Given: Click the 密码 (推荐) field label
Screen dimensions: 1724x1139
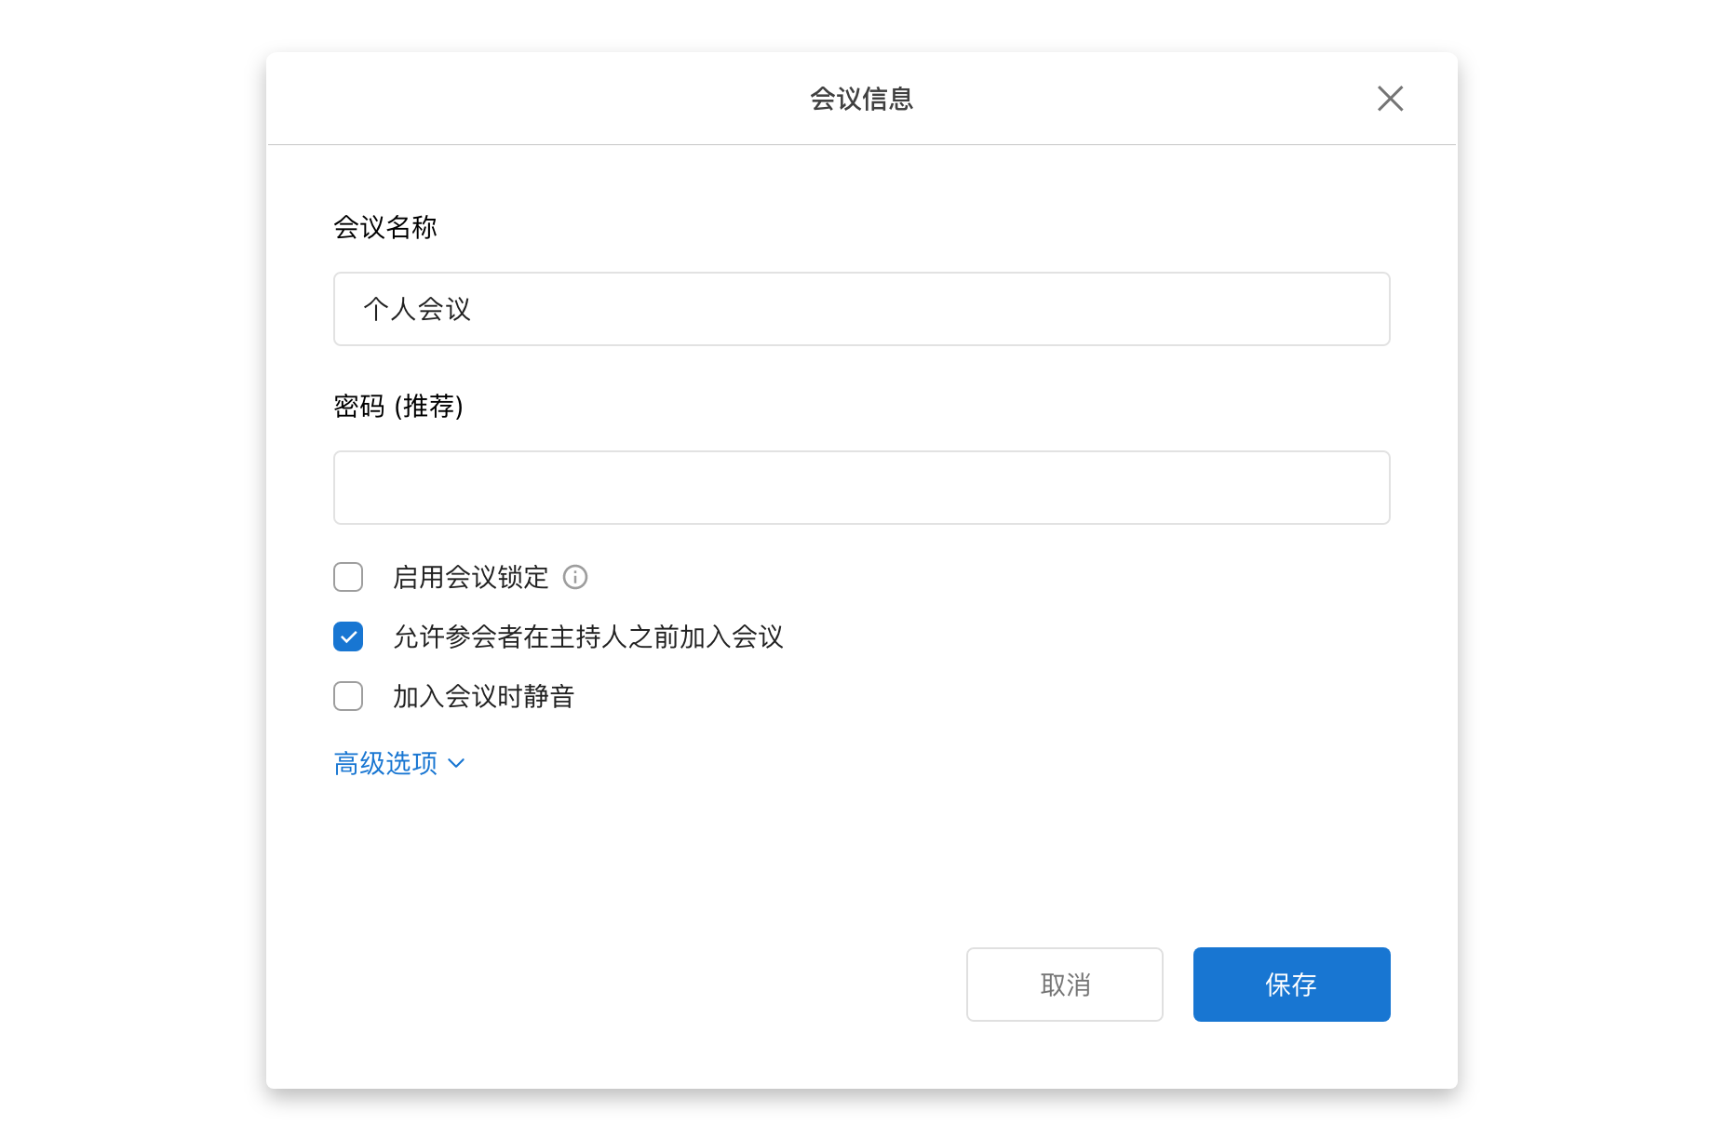Looking at the screenshot, I should click(397, 407).
